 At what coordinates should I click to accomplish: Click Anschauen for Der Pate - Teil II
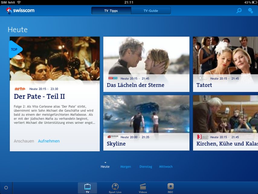pos(24,141)
